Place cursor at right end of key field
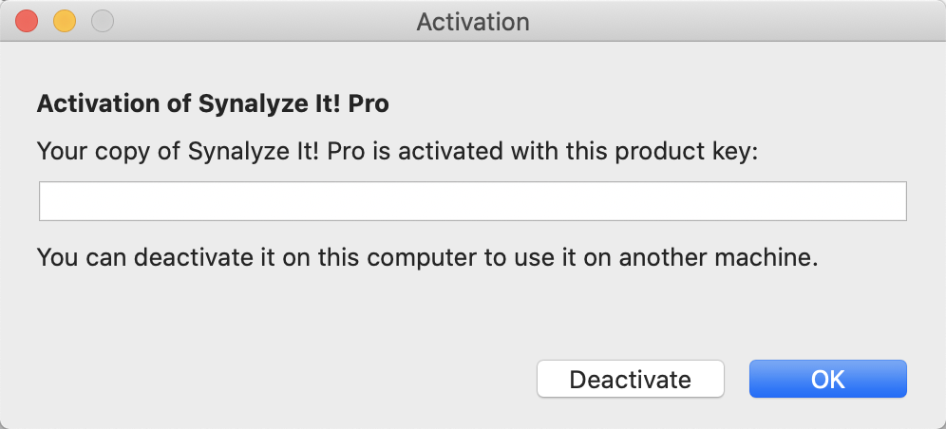This screenshot has width=946, height=429. [x=898, y=202]
